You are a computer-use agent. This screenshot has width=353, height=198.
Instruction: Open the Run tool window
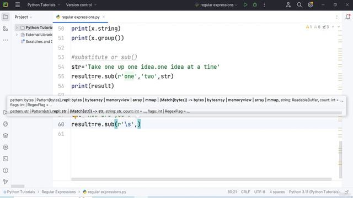tap(5, 112)
